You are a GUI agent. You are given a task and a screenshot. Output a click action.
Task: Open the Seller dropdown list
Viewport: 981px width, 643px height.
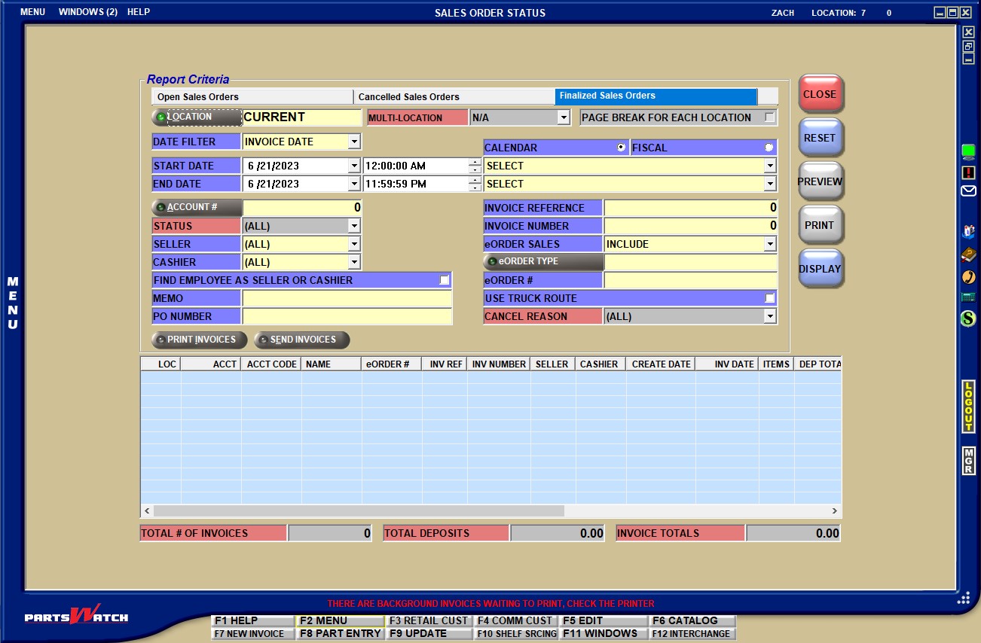[354, 244]
